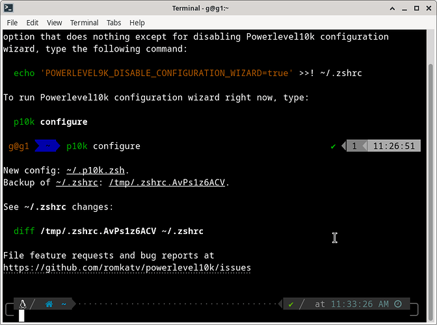Open the Terminal menu

click(x=84, y=23)
